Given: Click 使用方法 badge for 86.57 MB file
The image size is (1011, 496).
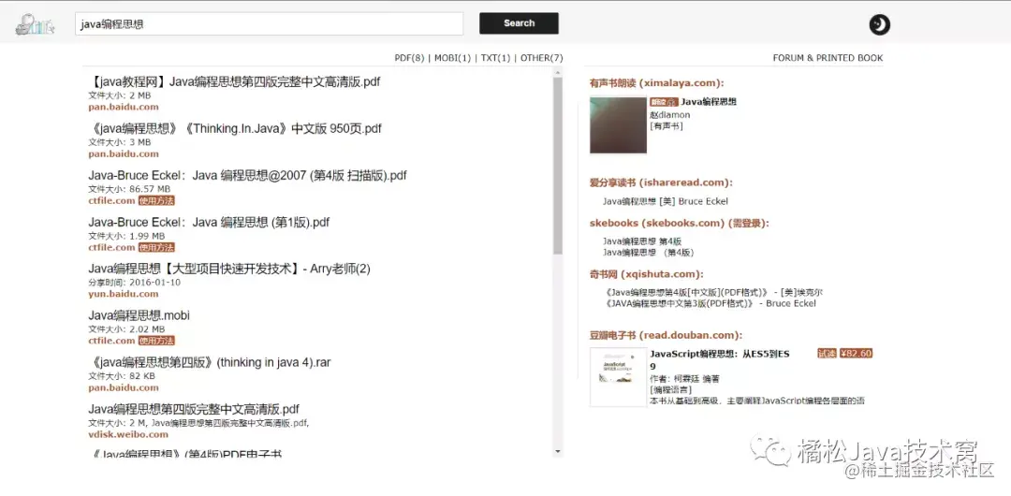Looking at the screenshot, I should click(x=156, y=200).
